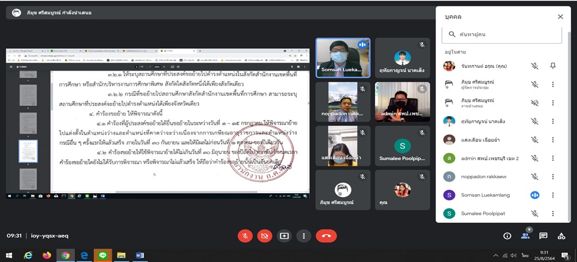This screenshot has width=577, height=262.
Task: Pin จันทกานต์ อรุณ to the screen
Action: click(x=553, y=66)
